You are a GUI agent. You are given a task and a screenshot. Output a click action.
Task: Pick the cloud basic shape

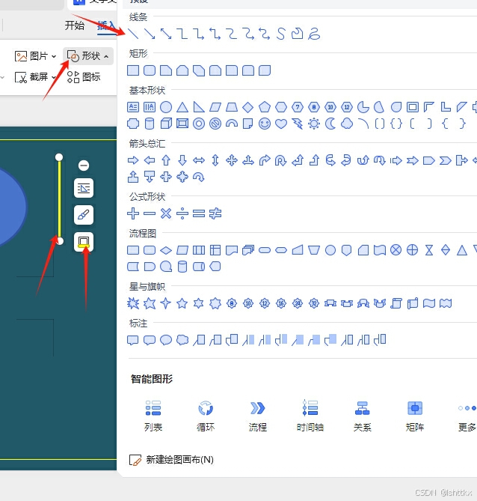click(x=347, y=124)
